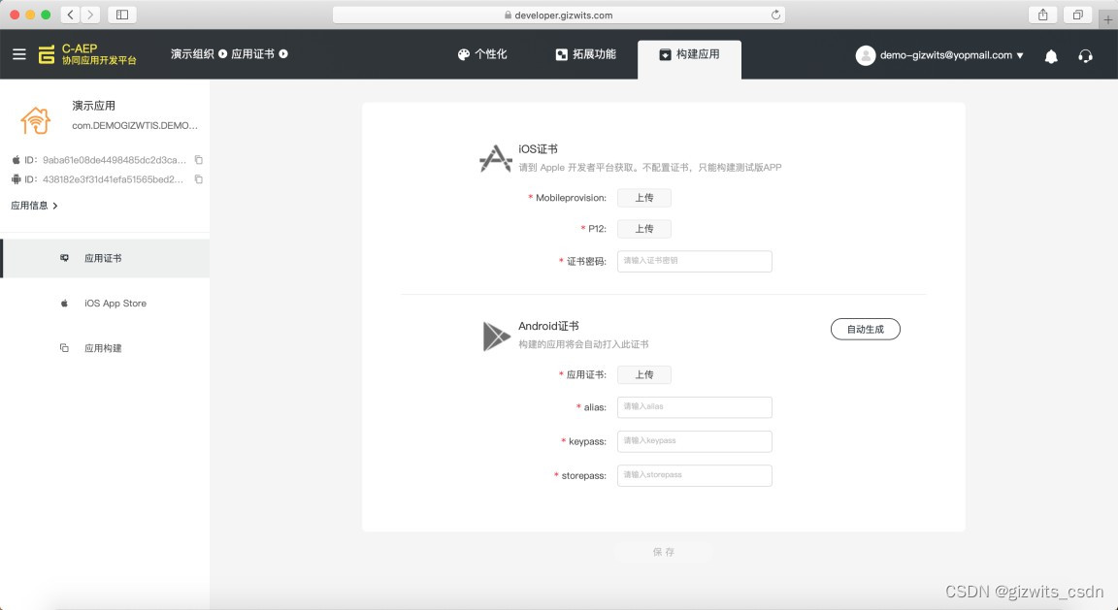Focus the storepass input field
The width and height of the screenshot is (1118, 610).
tap(695, 475)
